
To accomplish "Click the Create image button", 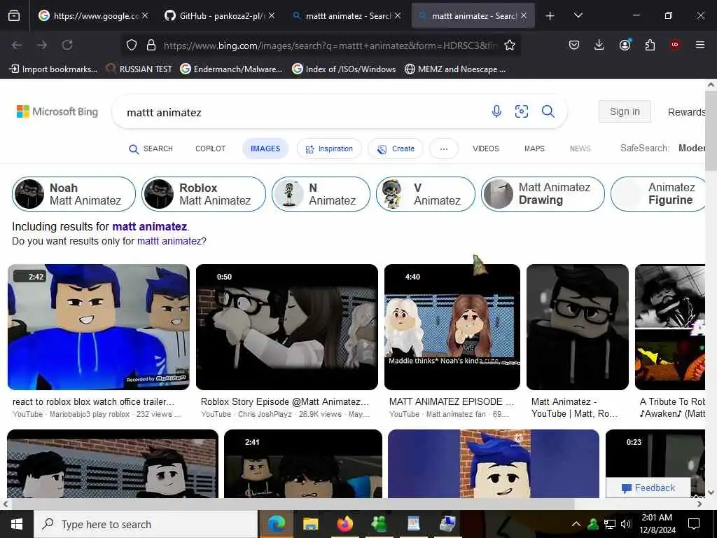I will (x=396, y=149).
